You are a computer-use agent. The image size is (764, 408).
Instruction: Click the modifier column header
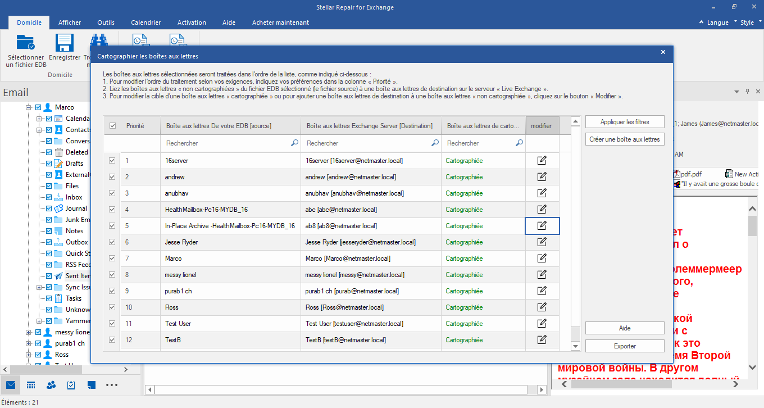[542, 126]
